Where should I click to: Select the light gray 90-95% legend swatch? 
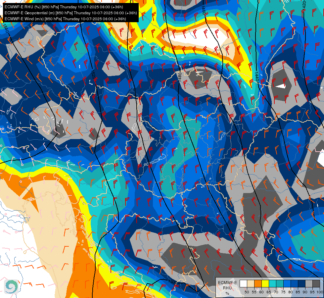coord(309,283)
